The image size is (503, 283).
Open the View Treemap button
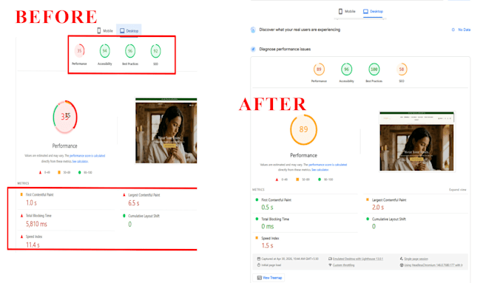point(269,278)
